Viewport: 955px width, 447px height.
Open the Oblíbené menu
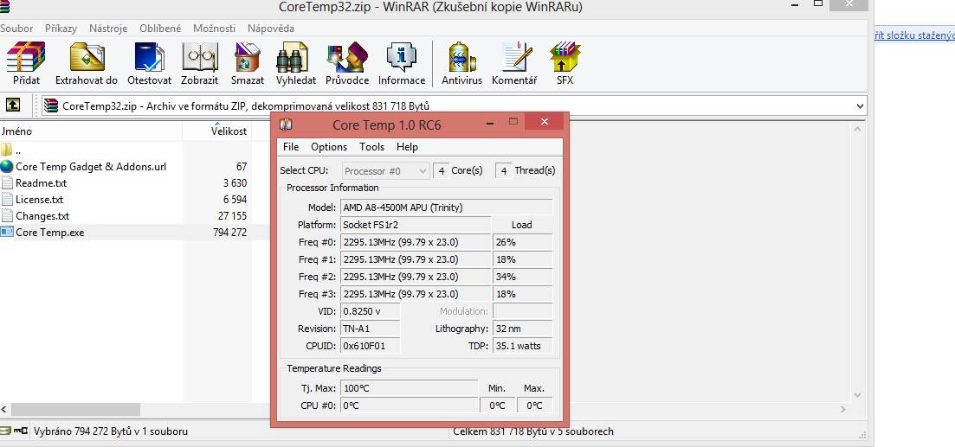pos(160,28)
